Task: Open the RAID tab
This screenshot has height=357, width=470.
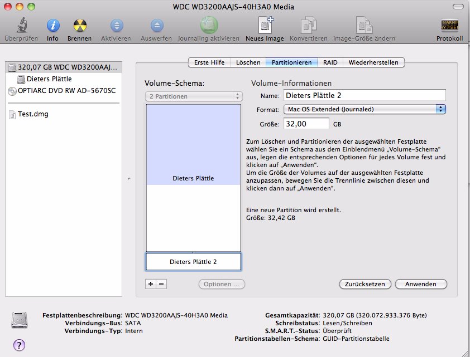Action: click(330, 62)
